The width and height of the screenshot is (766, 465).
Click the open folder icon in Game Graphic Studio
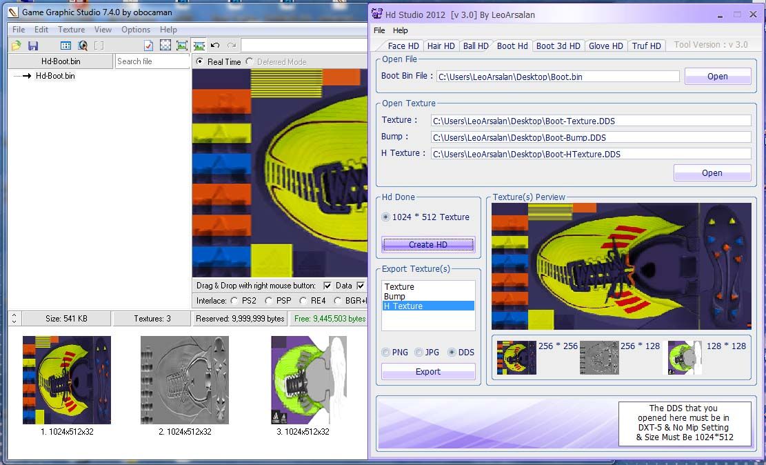click(x=17, y=46)
